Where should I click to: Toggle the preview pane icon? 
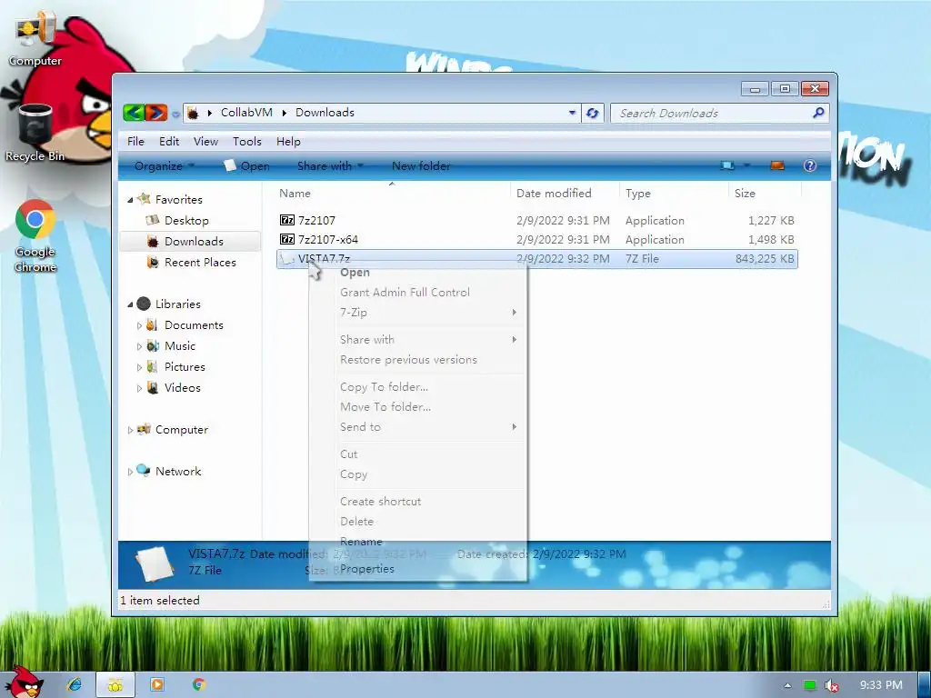777,165
